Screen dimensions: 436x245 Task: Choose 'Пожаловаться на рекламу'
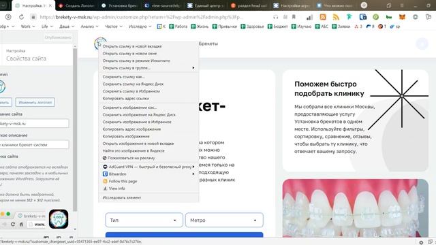149,158
